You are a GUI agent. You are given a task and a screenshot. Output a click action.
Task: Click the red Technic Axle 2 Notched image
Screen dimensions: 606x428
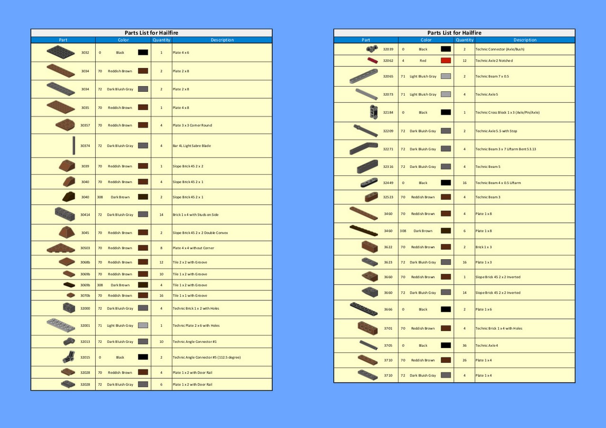tap(373, 60)
